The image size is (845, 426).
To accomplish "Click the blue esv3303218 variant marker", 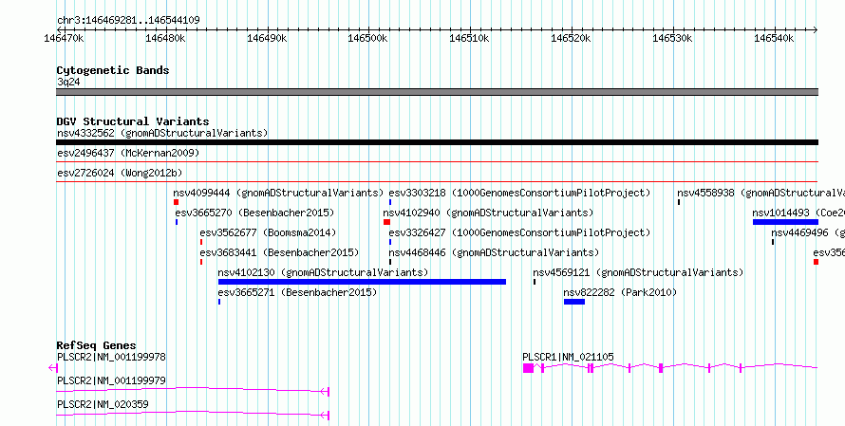I will point(390,202).
